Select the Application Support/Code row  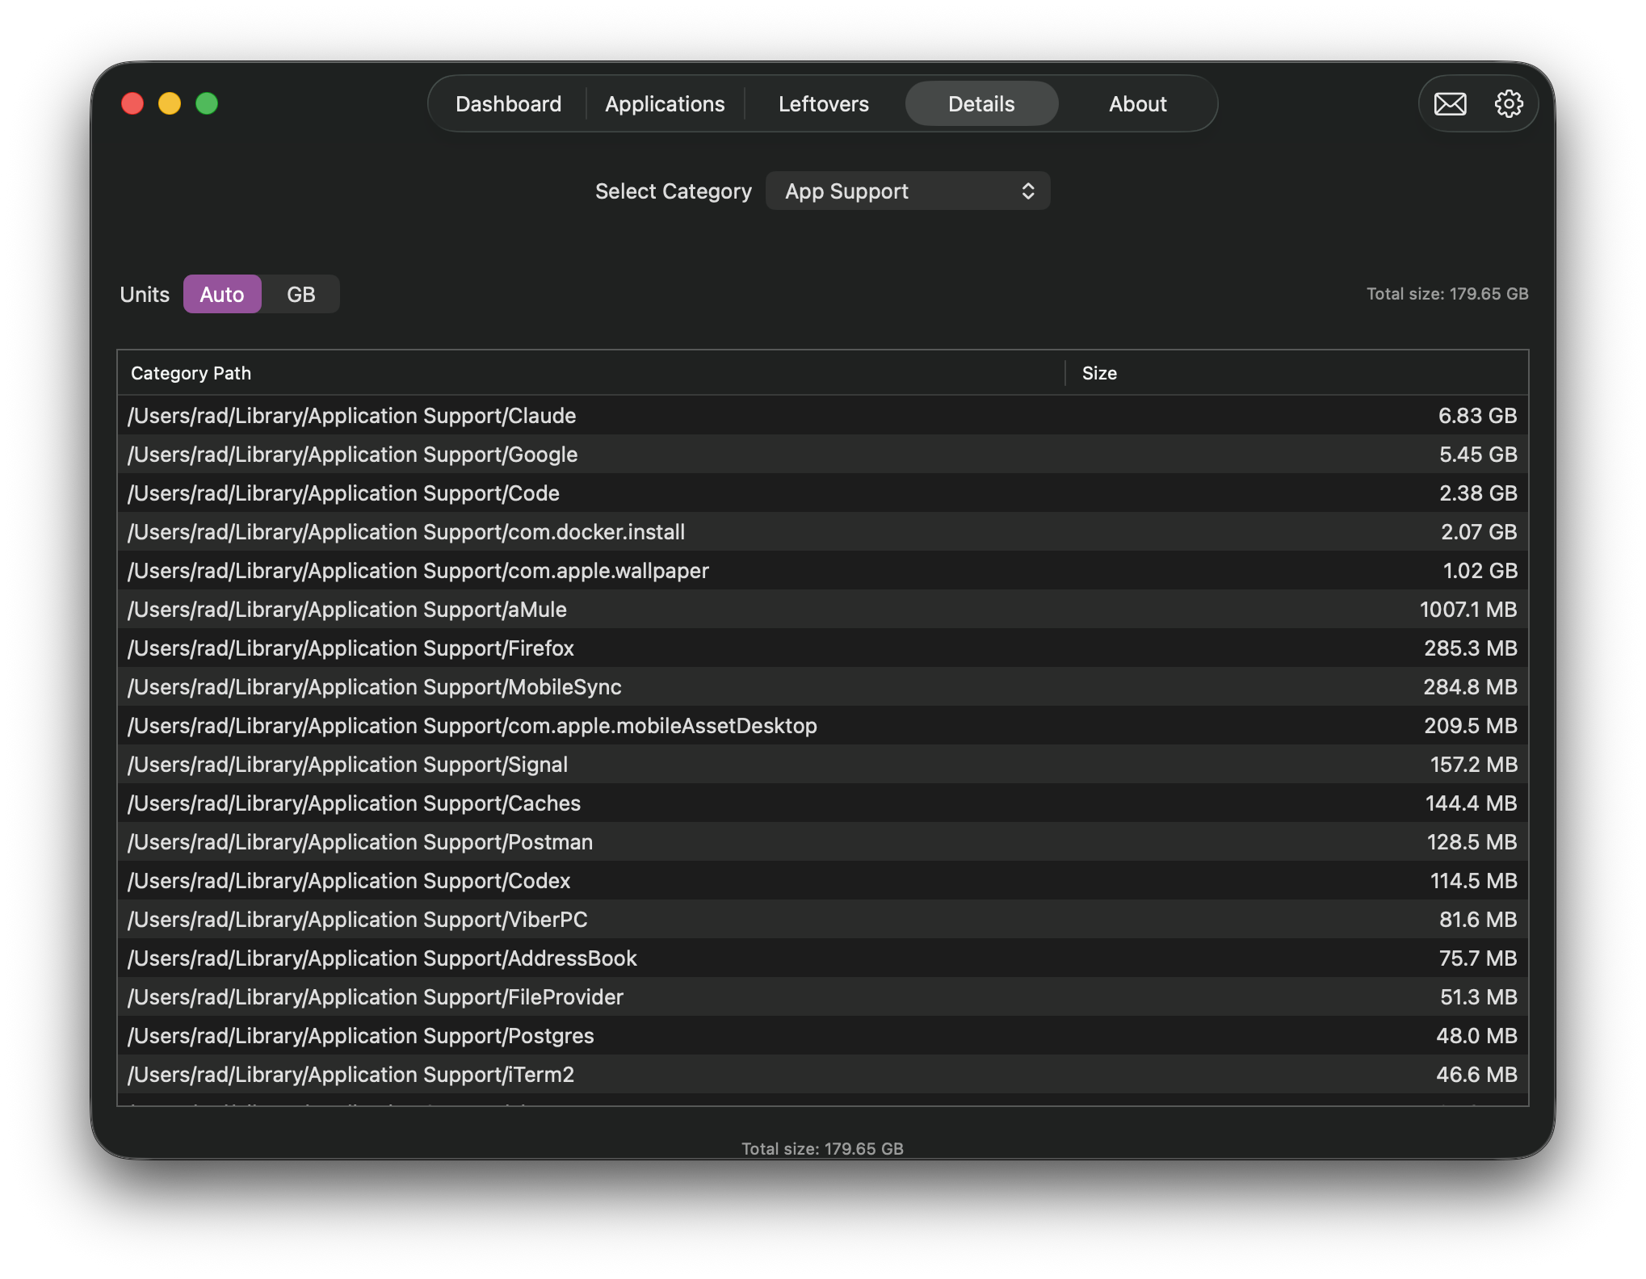click(822, 493)
